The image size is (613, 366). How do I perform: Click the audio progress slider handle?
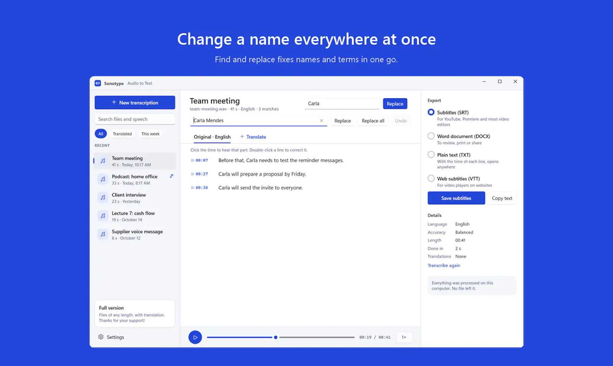tap(275, 337)
